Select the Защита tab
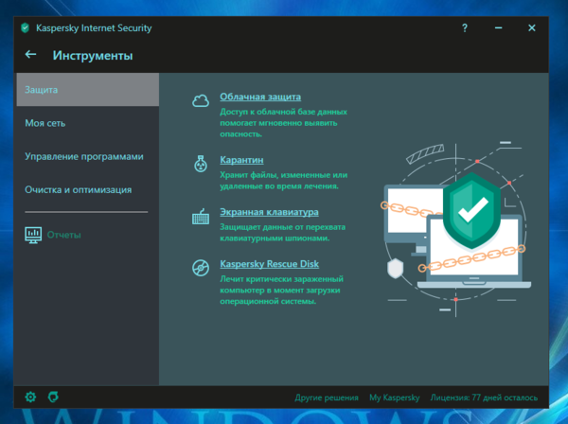Image resolution: width=568 pixels, height=424 pixels. (88, 89)
